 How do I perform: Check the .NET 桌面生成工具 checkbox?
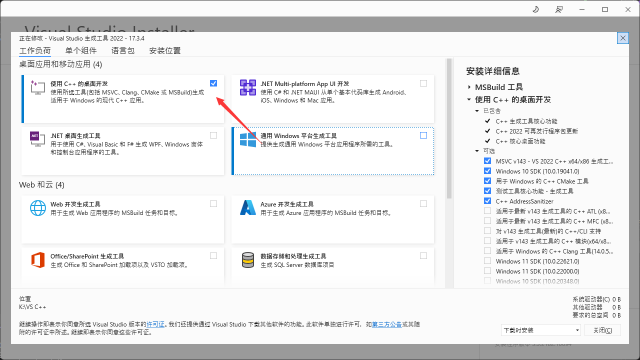pos(214,135)
